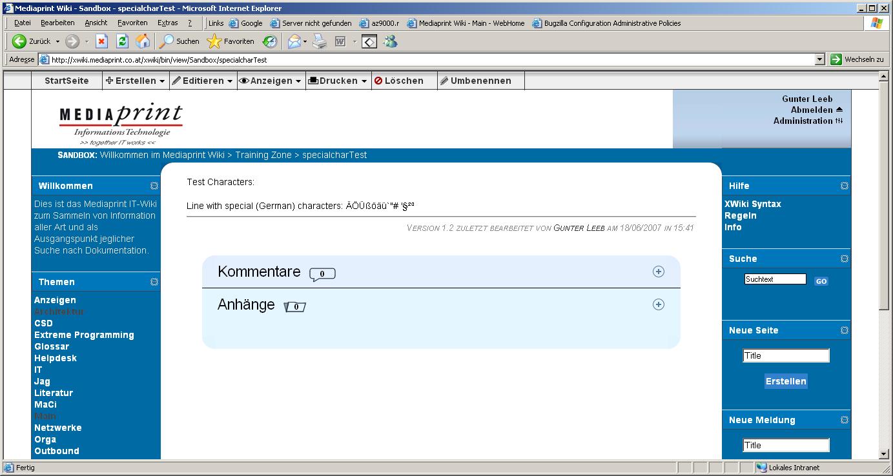This screenshot has height=476, width=893.
Task: Click the Neue Meldung panel gear icon
Action: (845, 420)
